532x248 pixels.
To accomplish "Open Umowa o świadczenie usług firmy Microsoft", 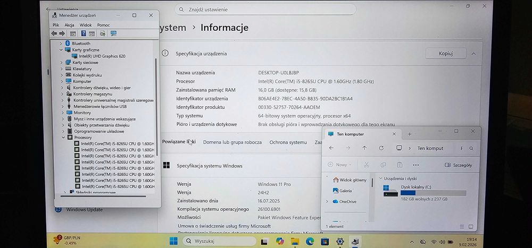I will pyautogui.click(x=224, y=226).
